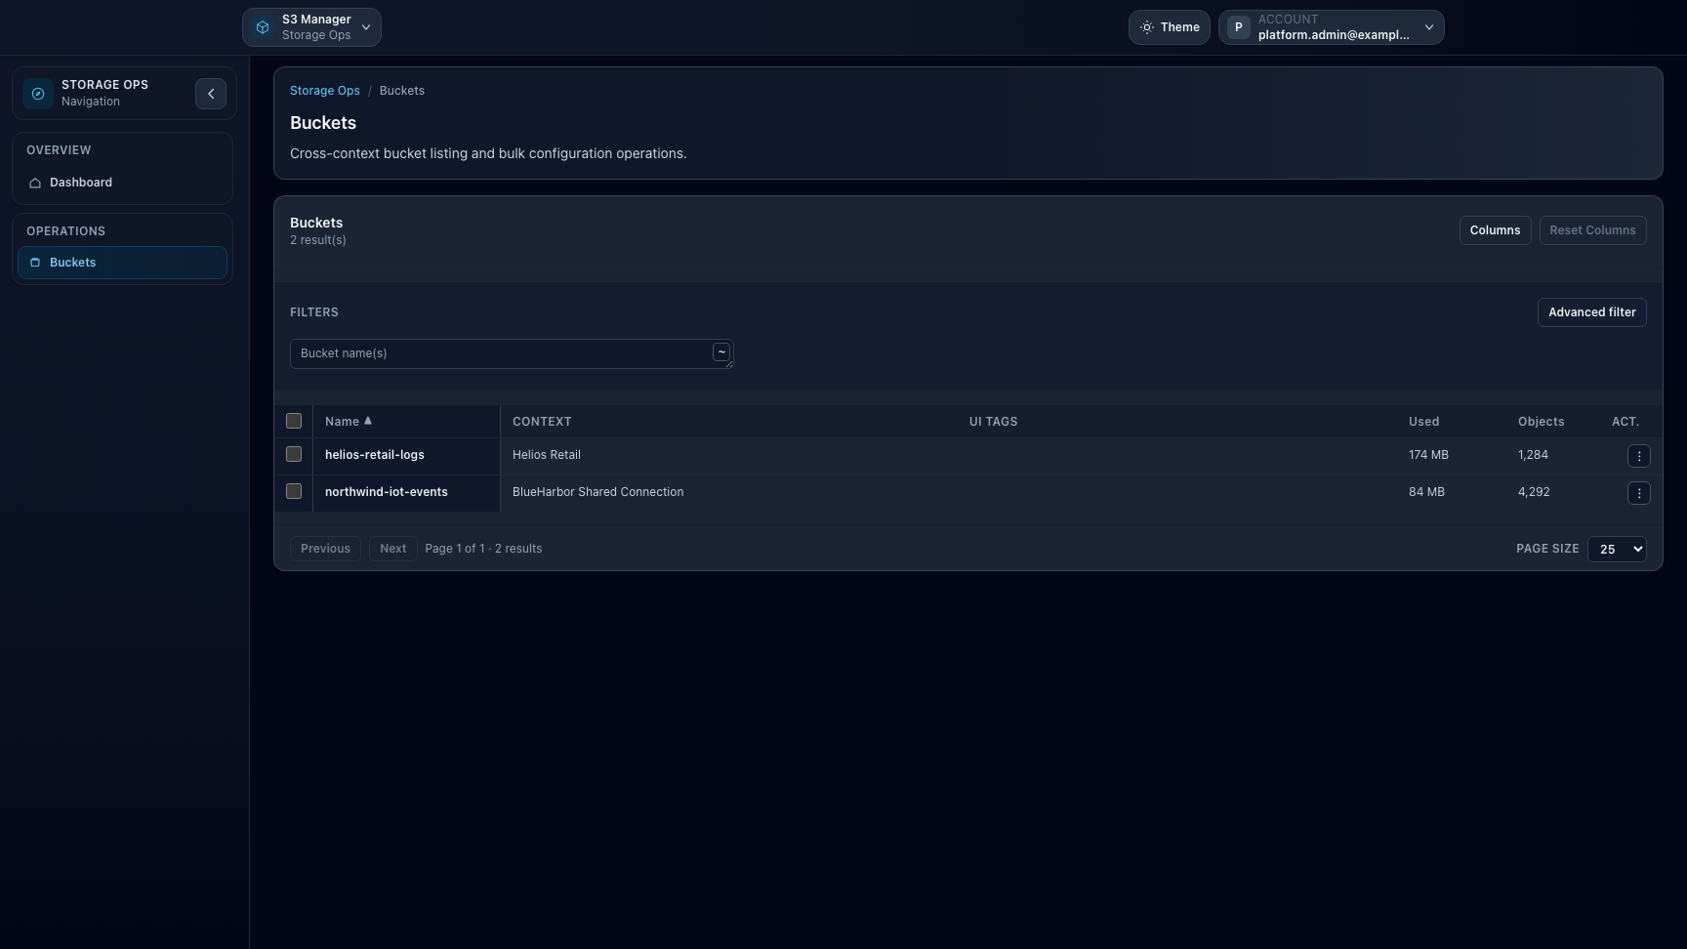Open the actions kebab for northwind-iot-events

pyautogui.click(x=1638, y=493)
